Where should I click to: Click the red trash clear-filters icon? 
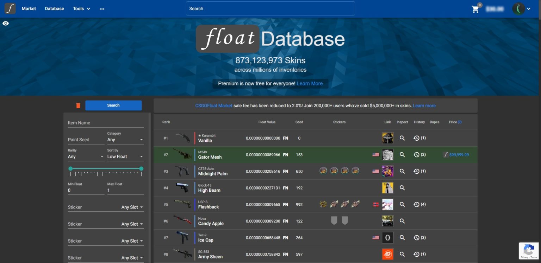coord(78,105)
